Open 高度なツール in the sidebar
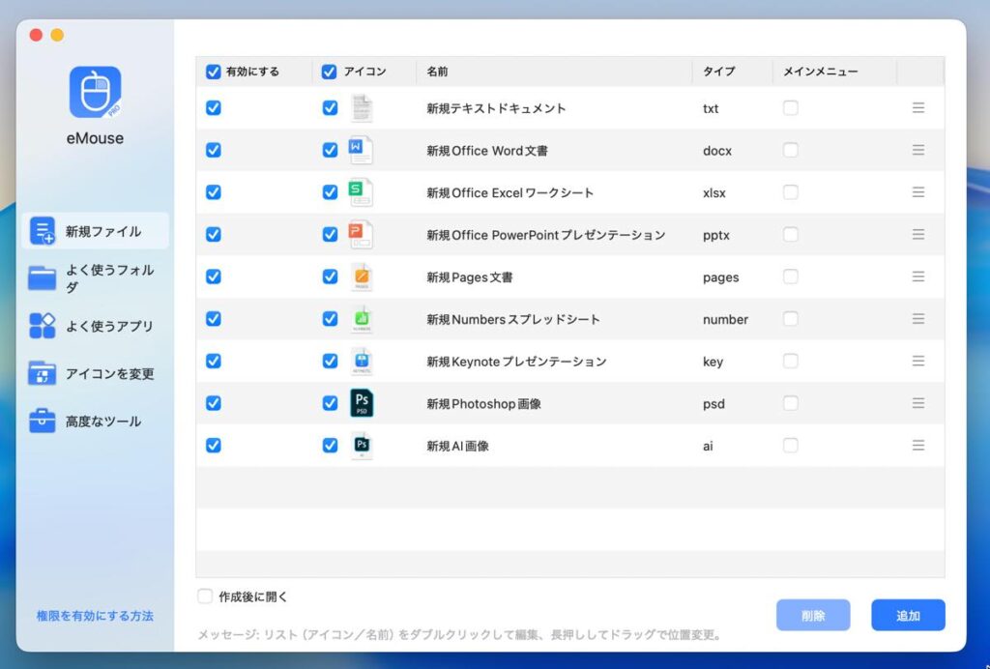The height and width of the screenshot is (669, 990). 95,421
